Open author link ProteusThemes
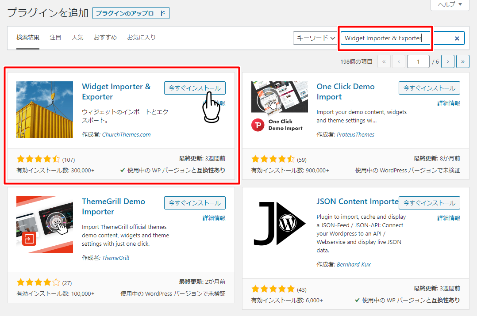Viewport: 477px width, 316px height. tap(356, 135)
